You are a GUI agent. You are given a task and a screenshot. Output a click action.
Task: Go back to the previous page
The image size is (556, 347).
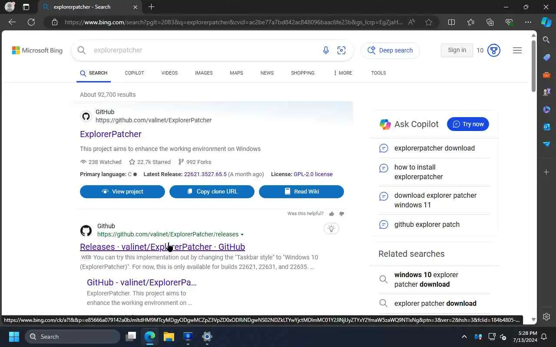[12, 22]
